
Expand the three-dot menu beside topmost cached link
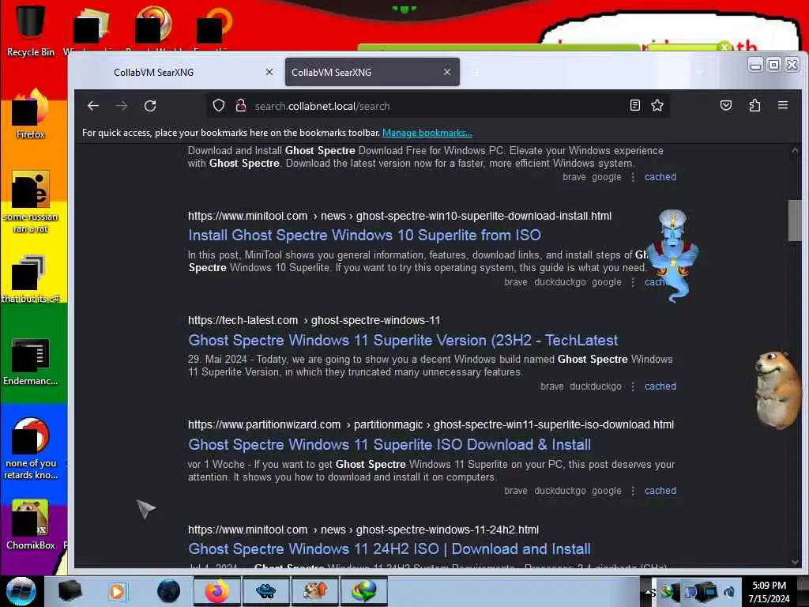633,177
